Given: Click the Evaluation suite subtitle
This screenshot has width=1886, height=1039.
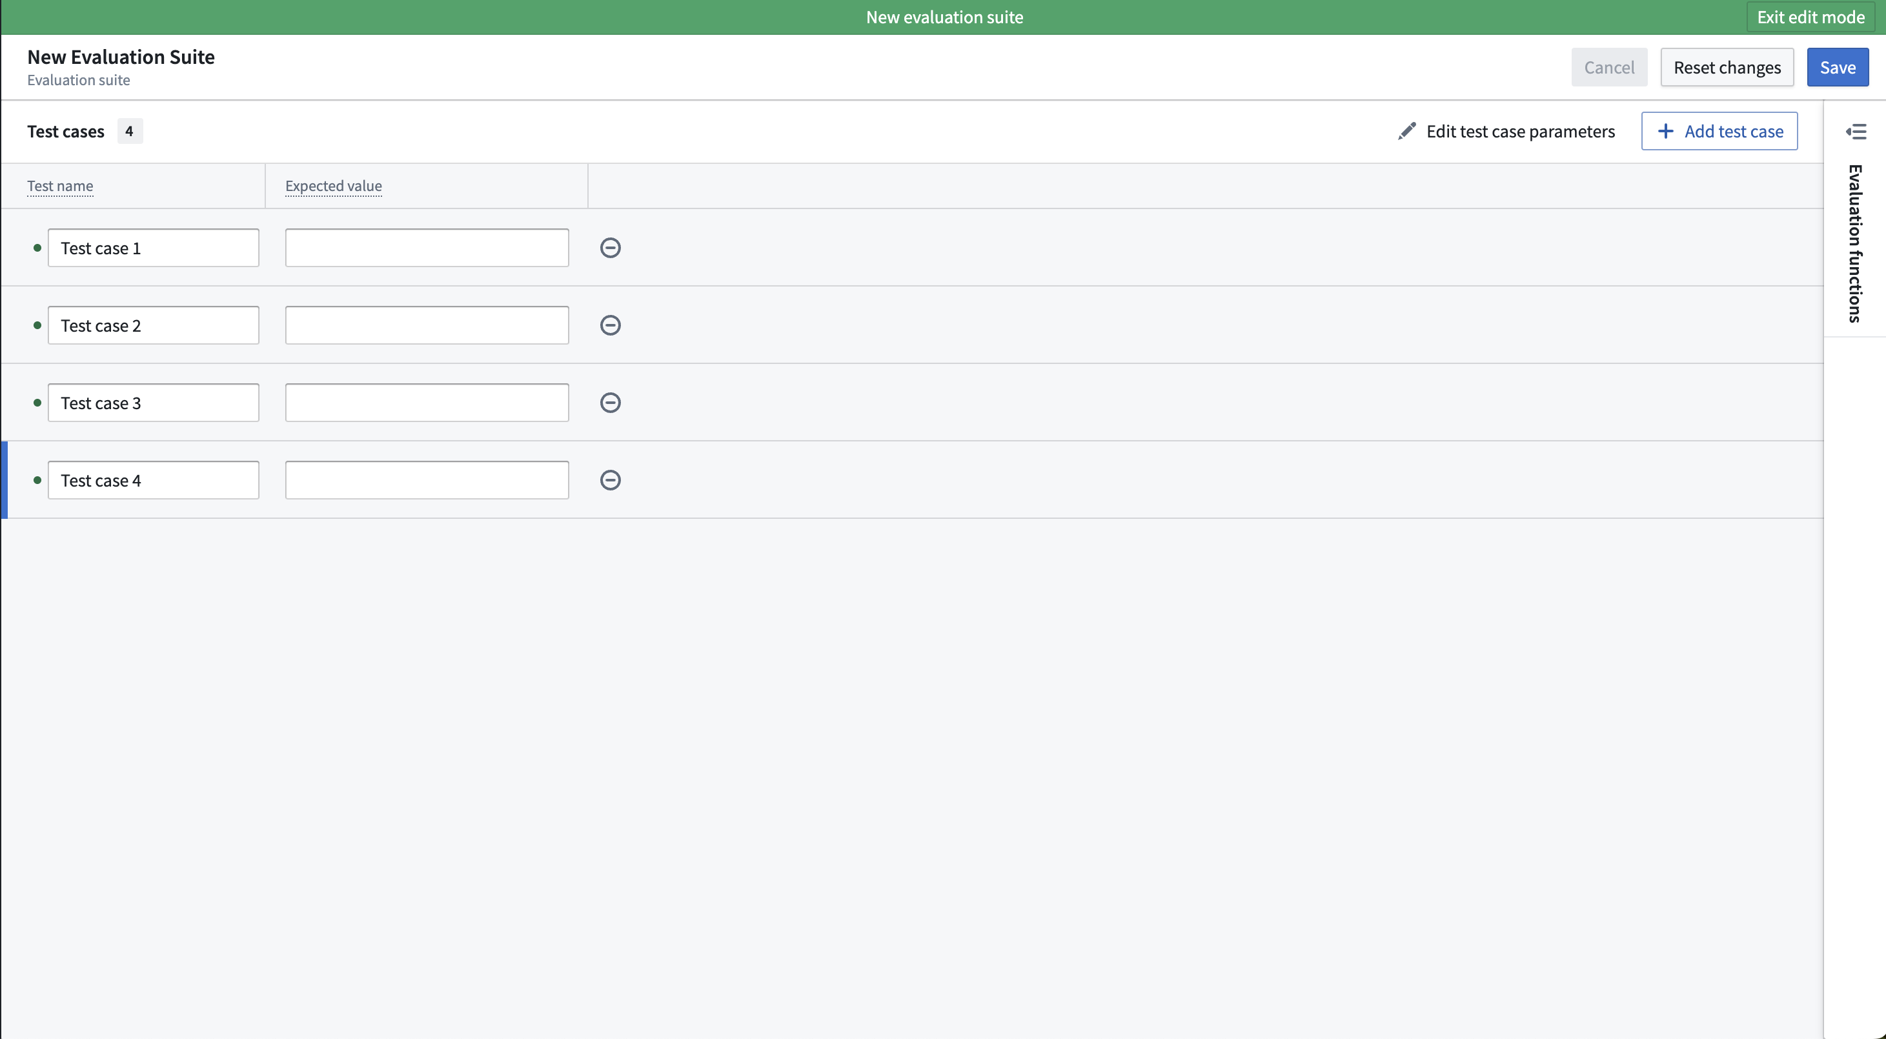Looking at the screenshot, I should 78,80.
